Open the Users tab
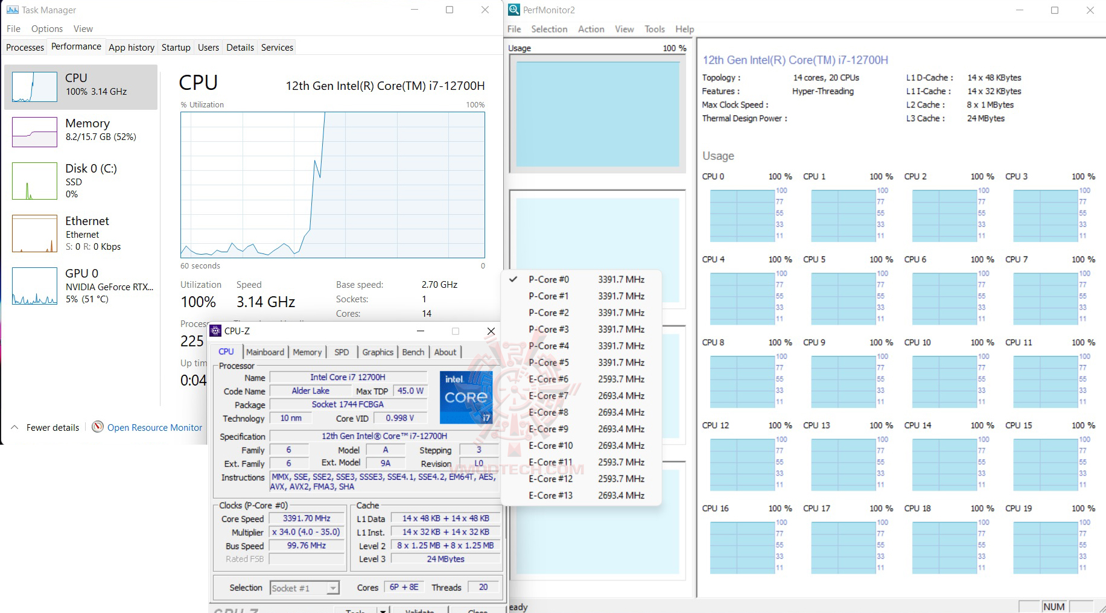The width and height of the screenshot is (1106, 613). click(209, 47)
